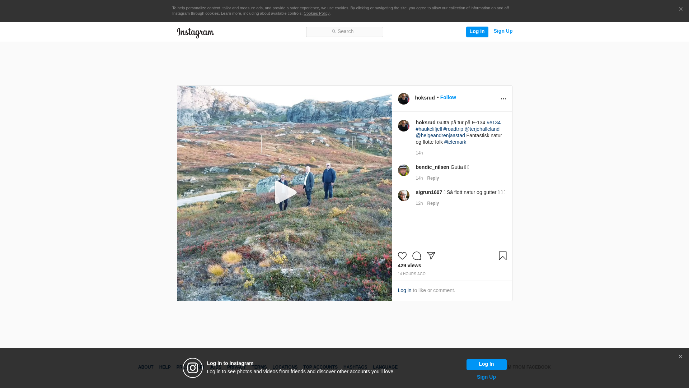Dismiss the cookie notice banner
The image size is (689, 388).
pyautogui.click(x=680, y=9)
